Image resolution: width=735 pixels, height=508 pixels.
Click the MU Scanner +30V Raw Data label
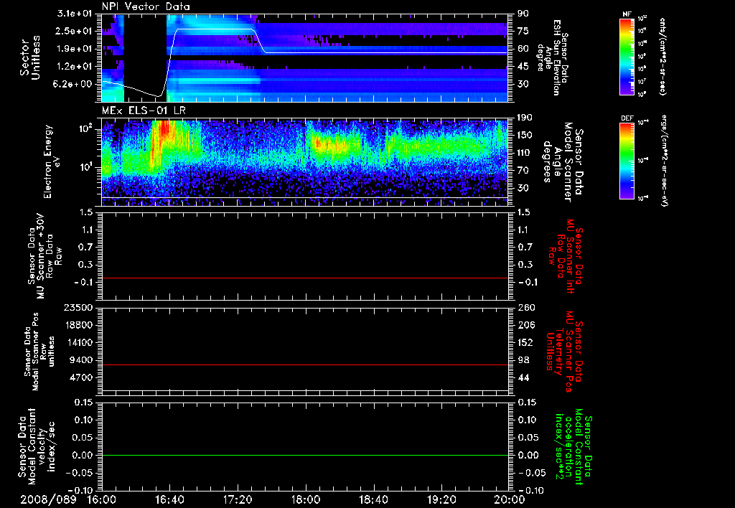pos(45,256)
